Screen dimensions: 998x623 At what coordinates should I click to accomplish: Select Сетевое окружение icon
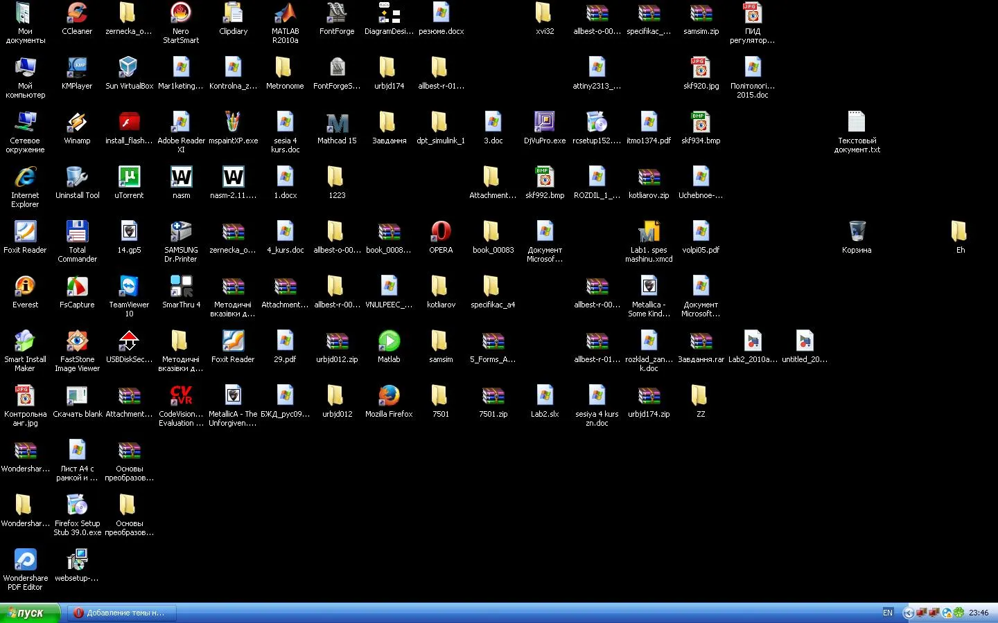[25, 132]
